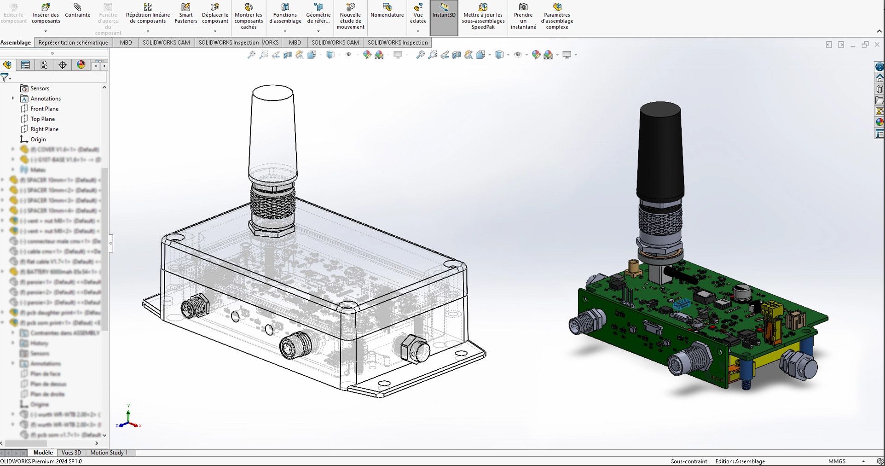The height and width of the screenshot is (466, 885).
Task: Switch to the PropertyManager panel tab
Action: pos(25,65)
